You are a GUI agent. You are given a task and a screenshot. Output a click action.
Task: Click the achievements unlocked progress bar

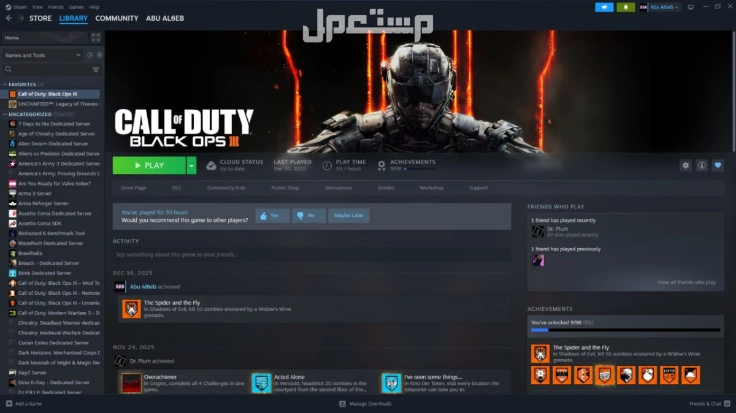(625, 330)
